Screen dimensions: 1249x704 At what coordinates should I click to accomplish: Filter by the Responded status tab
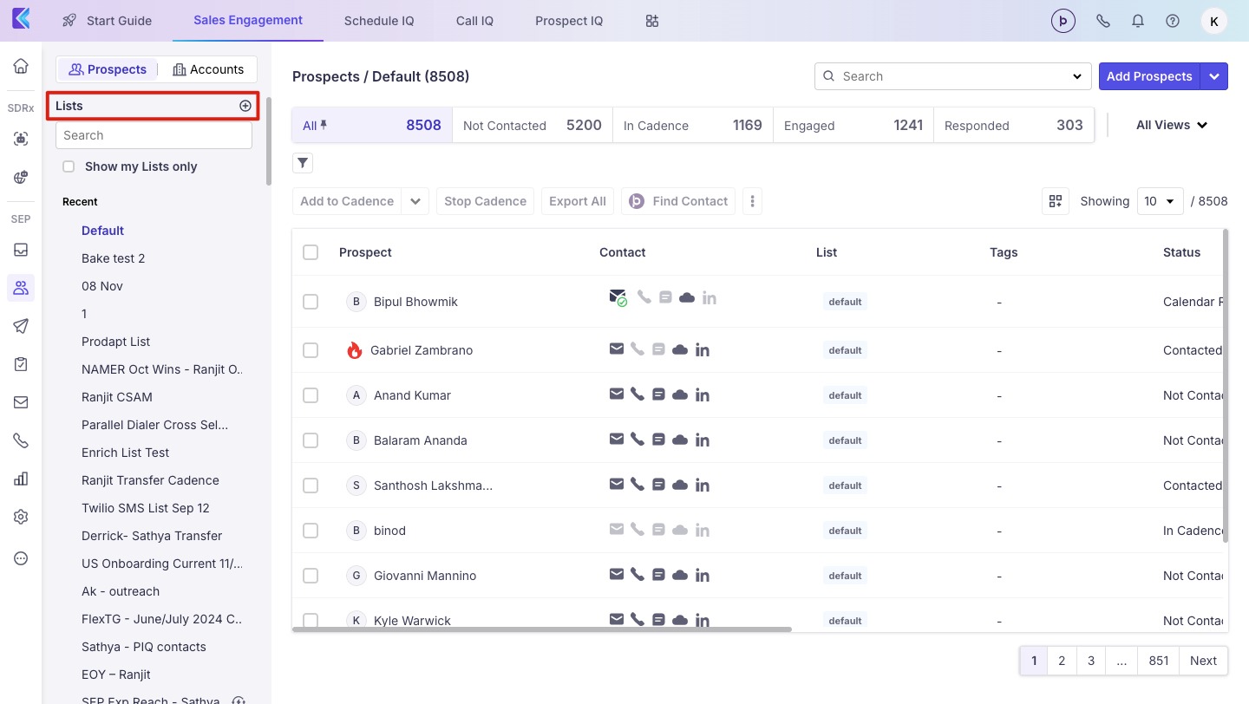(1014, 125)
